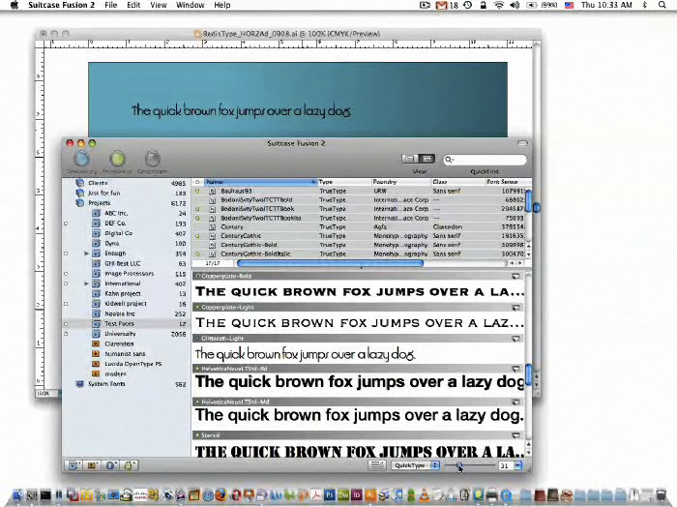Click the Deactivate fonts button
The height and width of the screenshot is (507, 677).
coord(152,159)
